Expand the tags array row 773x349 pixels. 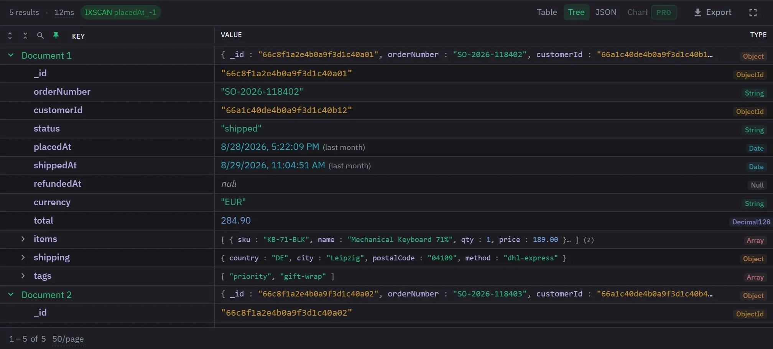tap(23, 276)
